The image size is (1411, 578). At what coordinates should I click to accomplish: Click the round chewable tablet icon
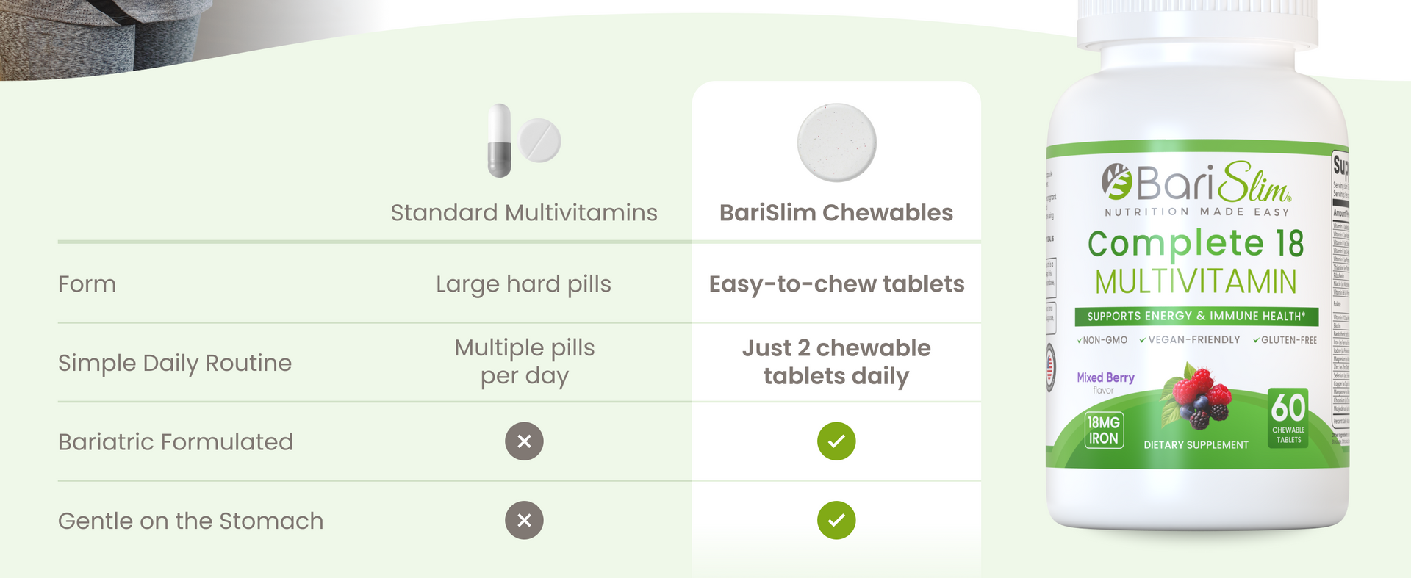click(x=836, y=142)
